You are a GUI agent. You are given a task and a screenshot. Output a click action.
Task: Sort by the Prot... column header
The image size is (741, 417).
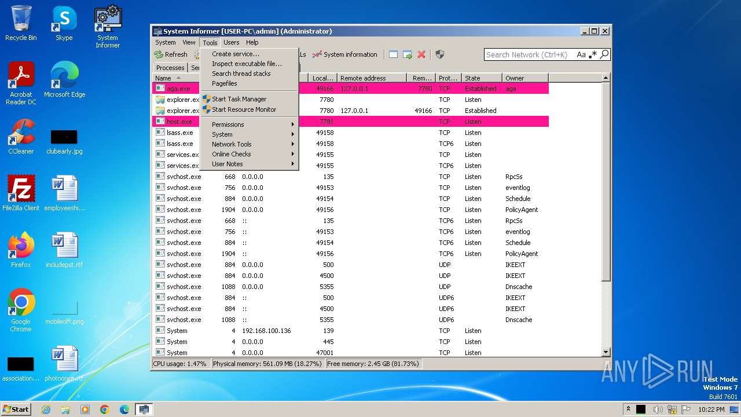pos(449,78)
